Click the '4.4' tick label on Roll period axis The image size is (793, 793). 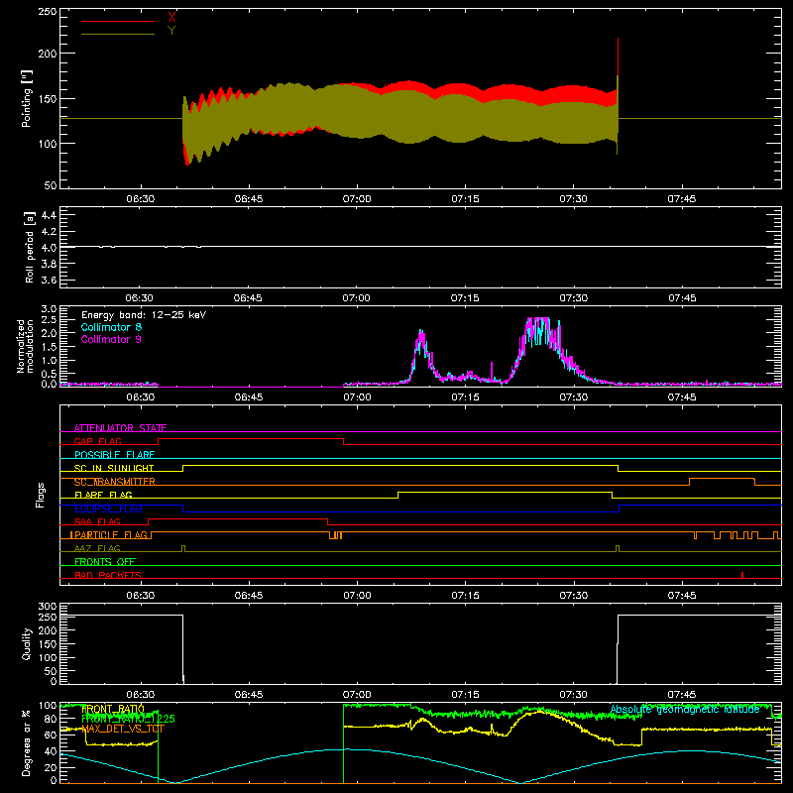tap(49, 215)
